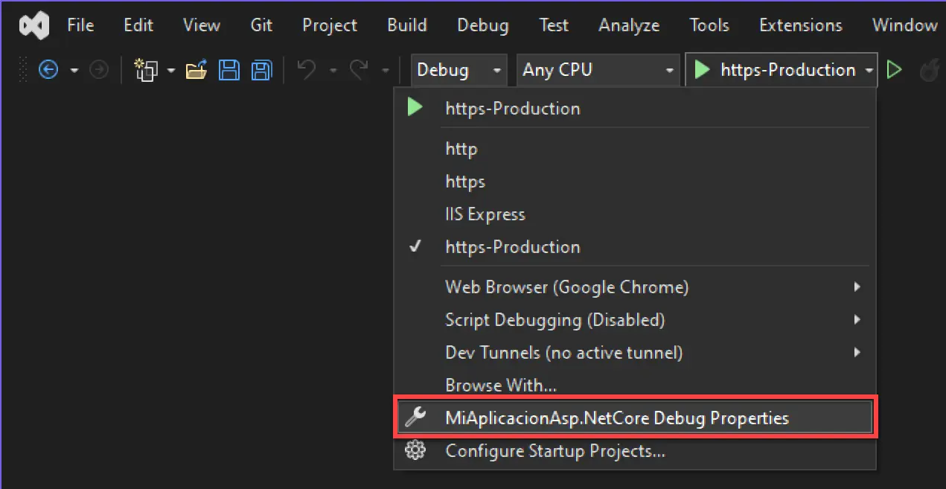
Task: Click the wrench icon next to Debug Properties
Action: [415, 418]
